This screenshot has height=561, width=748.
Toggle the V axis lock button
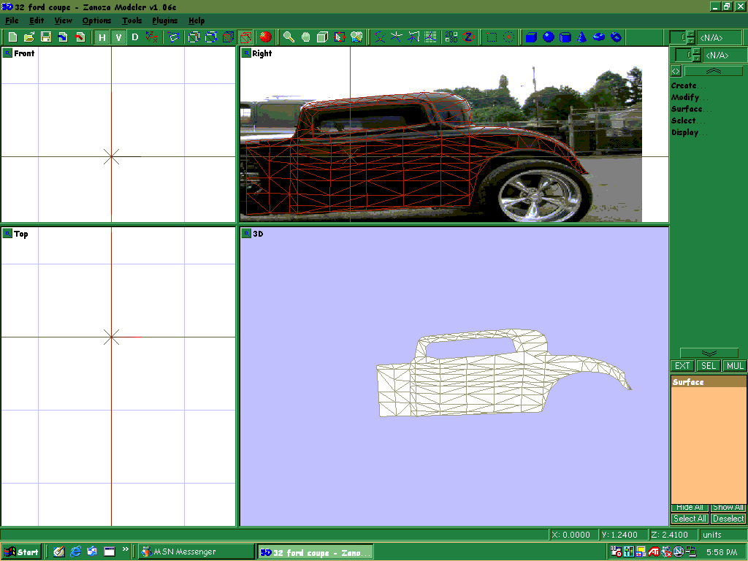click(x=118, y=37)
